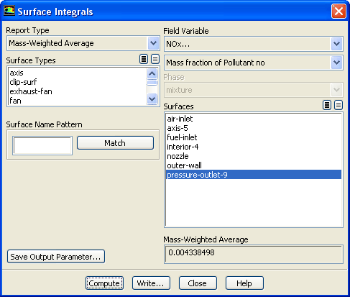Viewport: 350px width, 297px height.
Task: Select all Surfaces list icon
Action: coord(327,105)
